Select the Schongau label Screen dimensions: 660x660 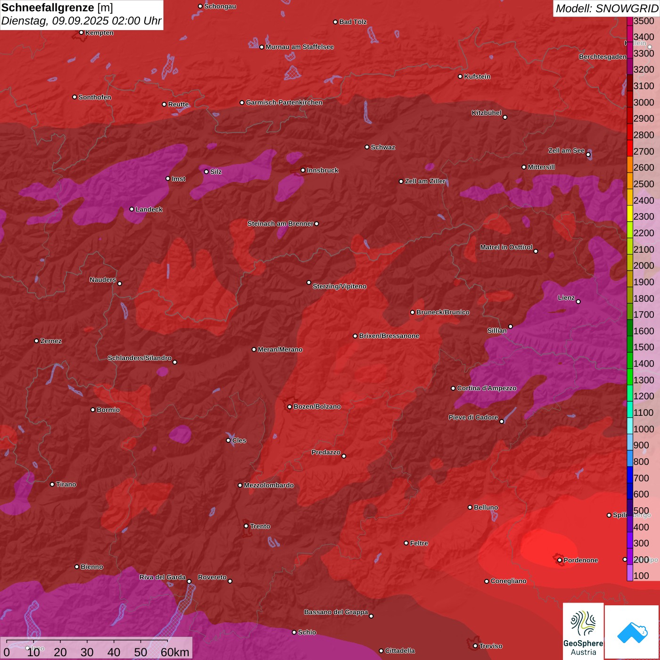[x=220, y=6]
